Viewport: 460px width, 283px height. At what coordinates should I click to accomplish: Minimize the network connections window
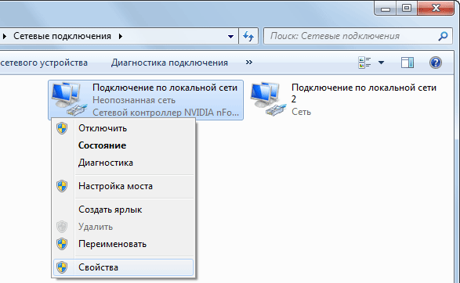coord(386,8)
